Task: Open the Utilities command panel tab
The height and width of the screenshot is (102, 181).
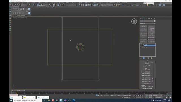Action: click(x=154, y=18)
